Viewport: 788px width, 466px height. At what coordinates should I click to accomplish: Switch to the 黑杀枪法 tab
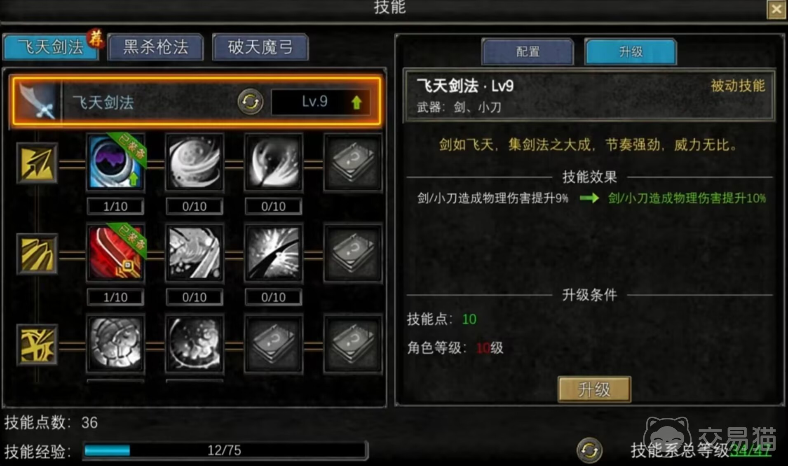click(x=156, y=47)
